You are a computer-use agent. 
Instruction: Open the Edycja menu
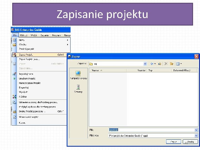[x=24, y=35]
